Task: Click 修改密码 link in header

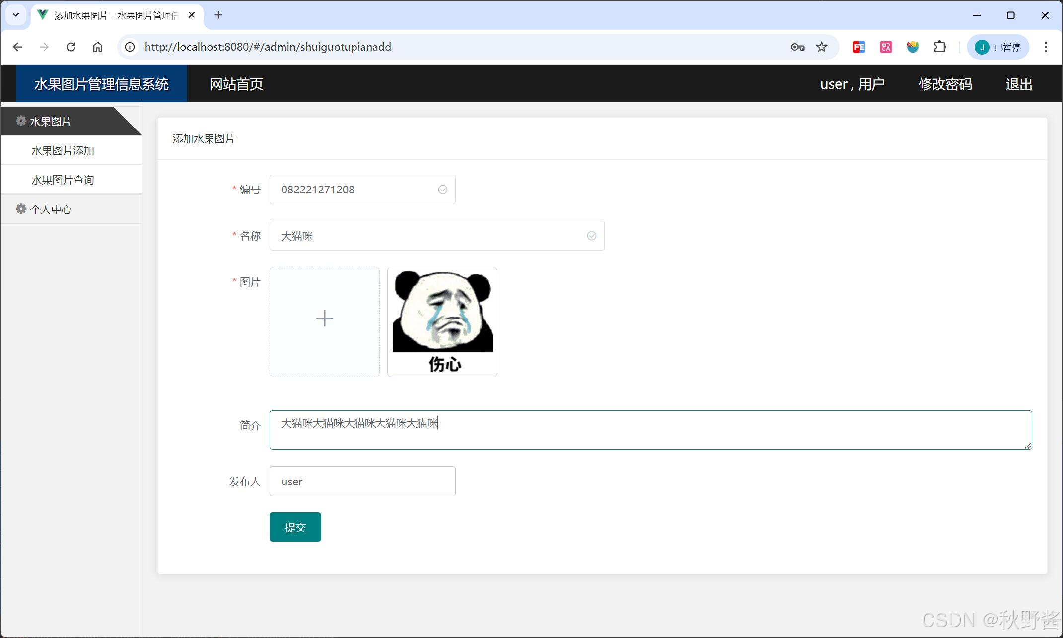Action: pyautogui.click(x=945, y=84)
